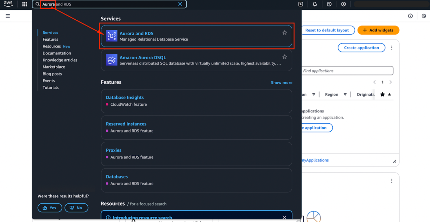This screenshot has height=222, width=430.
Task: Clear the search with the X icon
Action: click(180, 4)
